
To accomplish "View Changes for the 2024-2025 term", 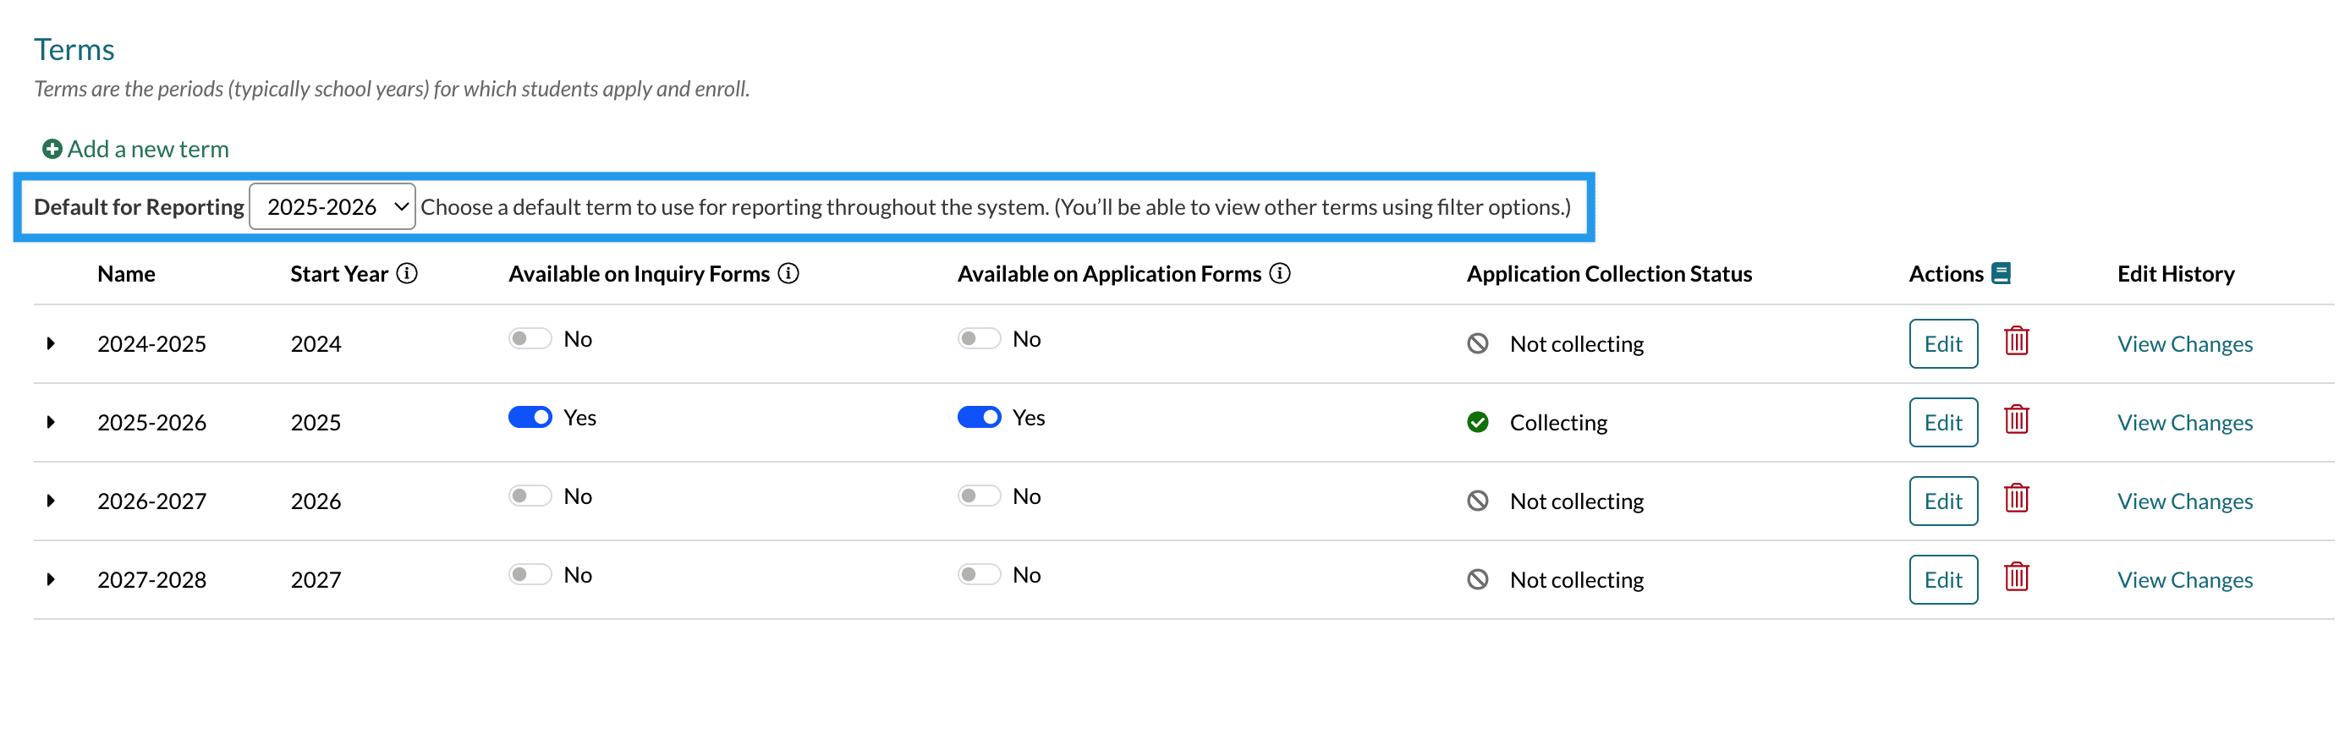I will pyautogui.click(x=2184, y=344).
